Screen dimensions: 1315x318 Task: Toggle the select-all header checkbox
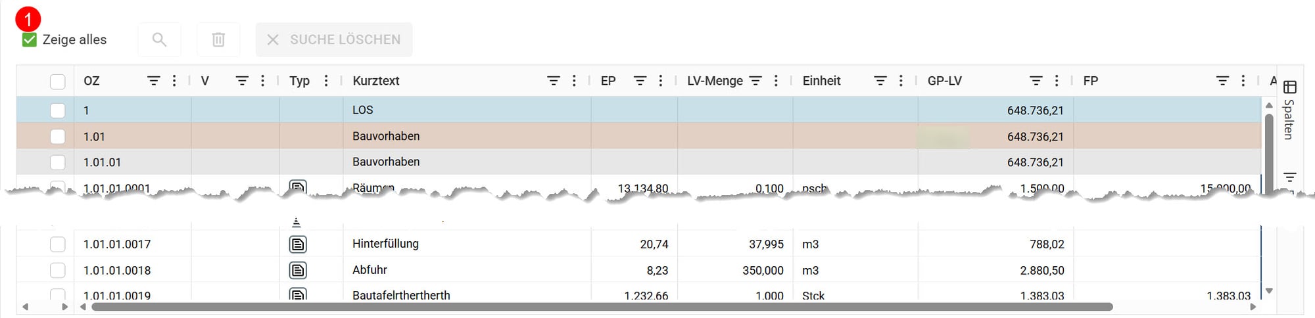click(58, 81)
